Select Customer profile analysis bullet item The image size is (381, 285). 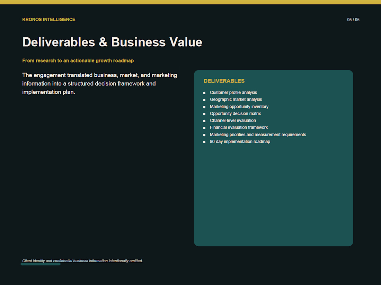pyautogui.click(x=233, y=93)
